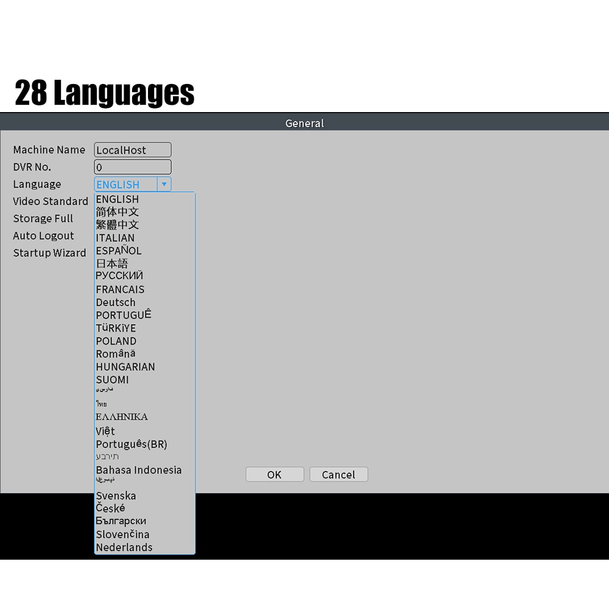Select 繁體中文 language option

click(x=144, y=225)
